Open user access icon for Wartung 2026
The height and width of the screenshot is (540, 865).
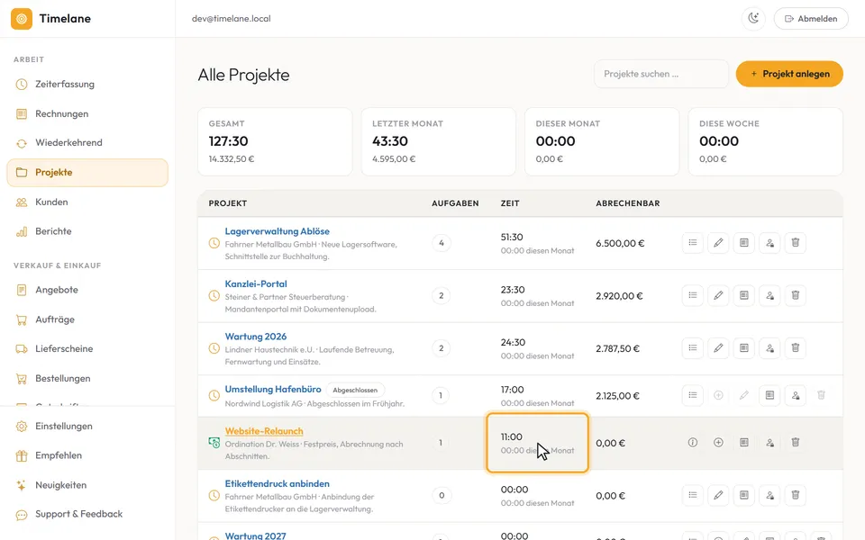[769, 348]
